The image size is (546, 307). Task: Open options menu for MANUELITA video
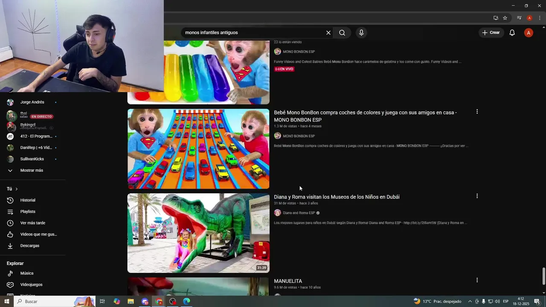[x=477, y=280]
